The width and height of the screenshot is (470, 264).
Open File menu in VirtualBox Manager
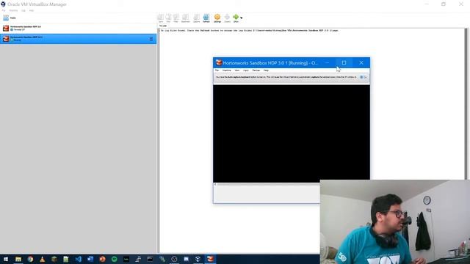[4, 10]
